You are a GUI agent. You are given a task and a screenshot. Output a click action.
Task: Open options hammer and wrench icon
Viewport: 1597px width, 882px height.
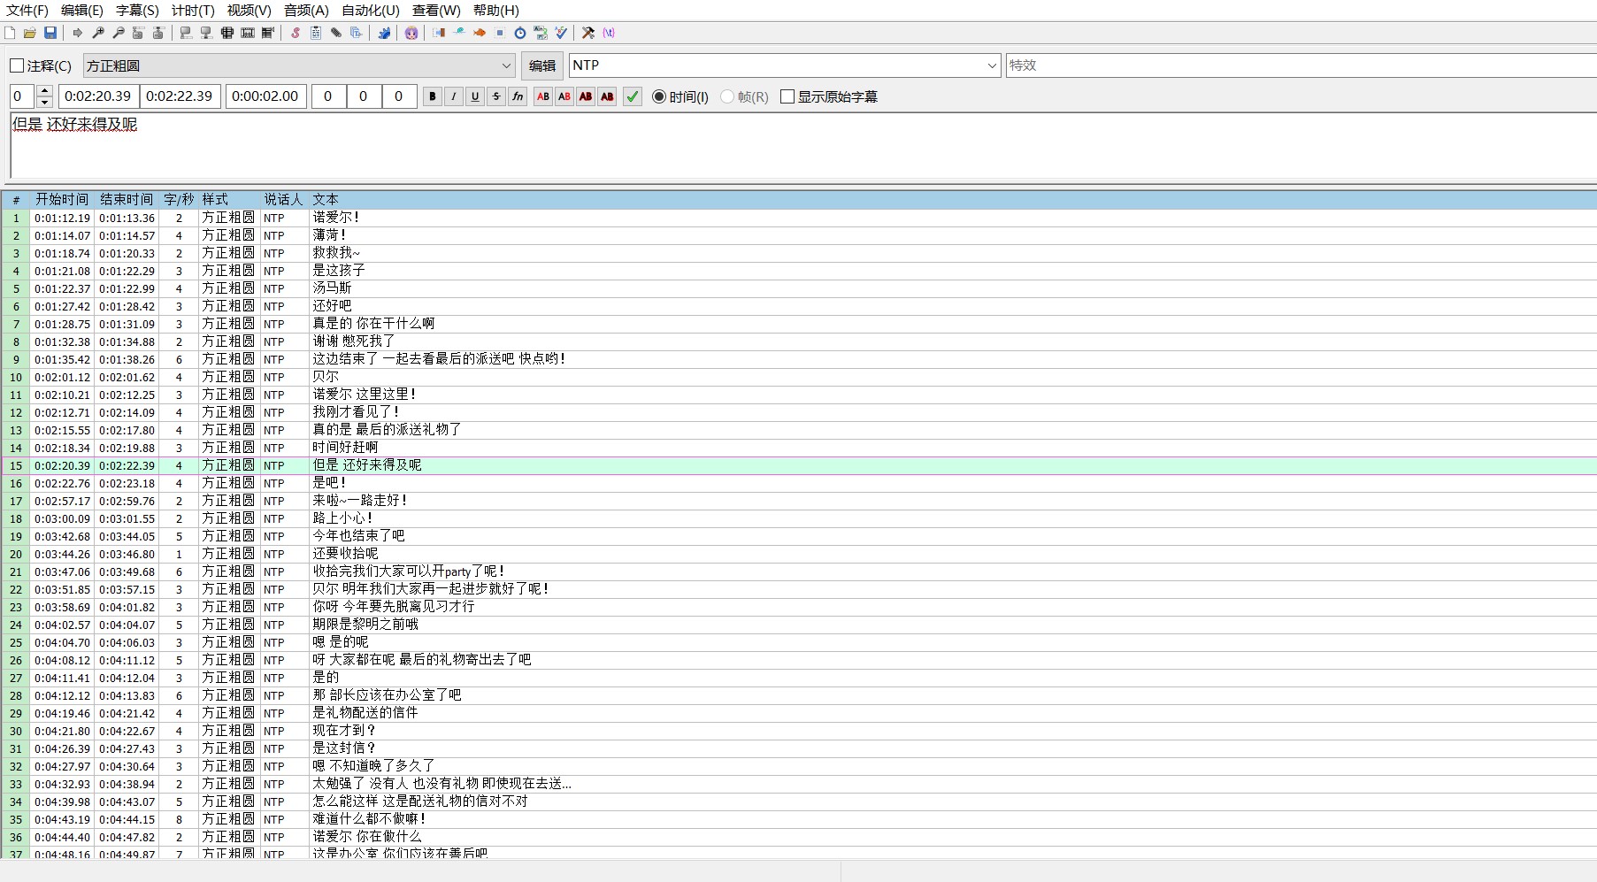click(x=588, y=33)
